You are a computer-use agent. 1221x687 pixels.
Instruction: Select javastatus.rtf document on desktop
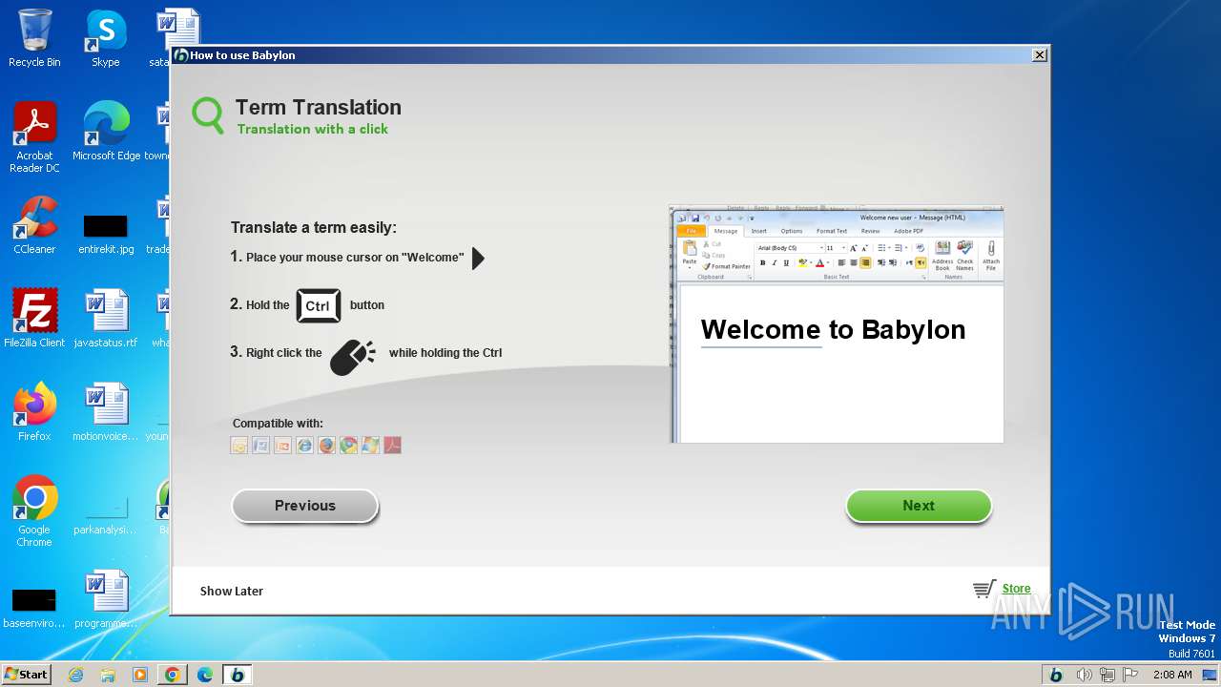(106, 319)
